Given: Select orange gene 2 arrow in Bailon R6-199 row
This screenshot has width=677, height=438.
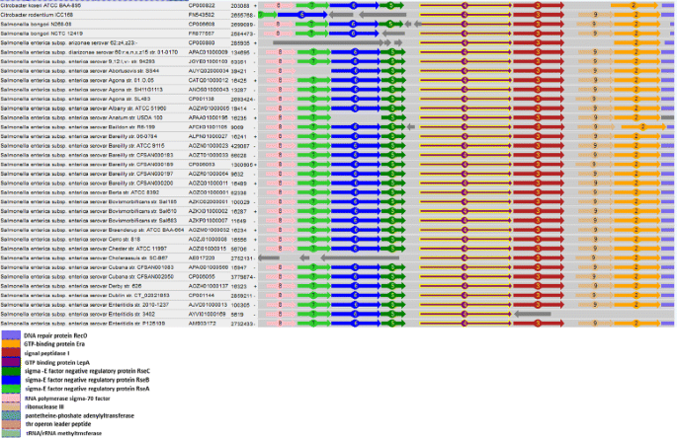Looking at the screenshot, I should 643,126.
